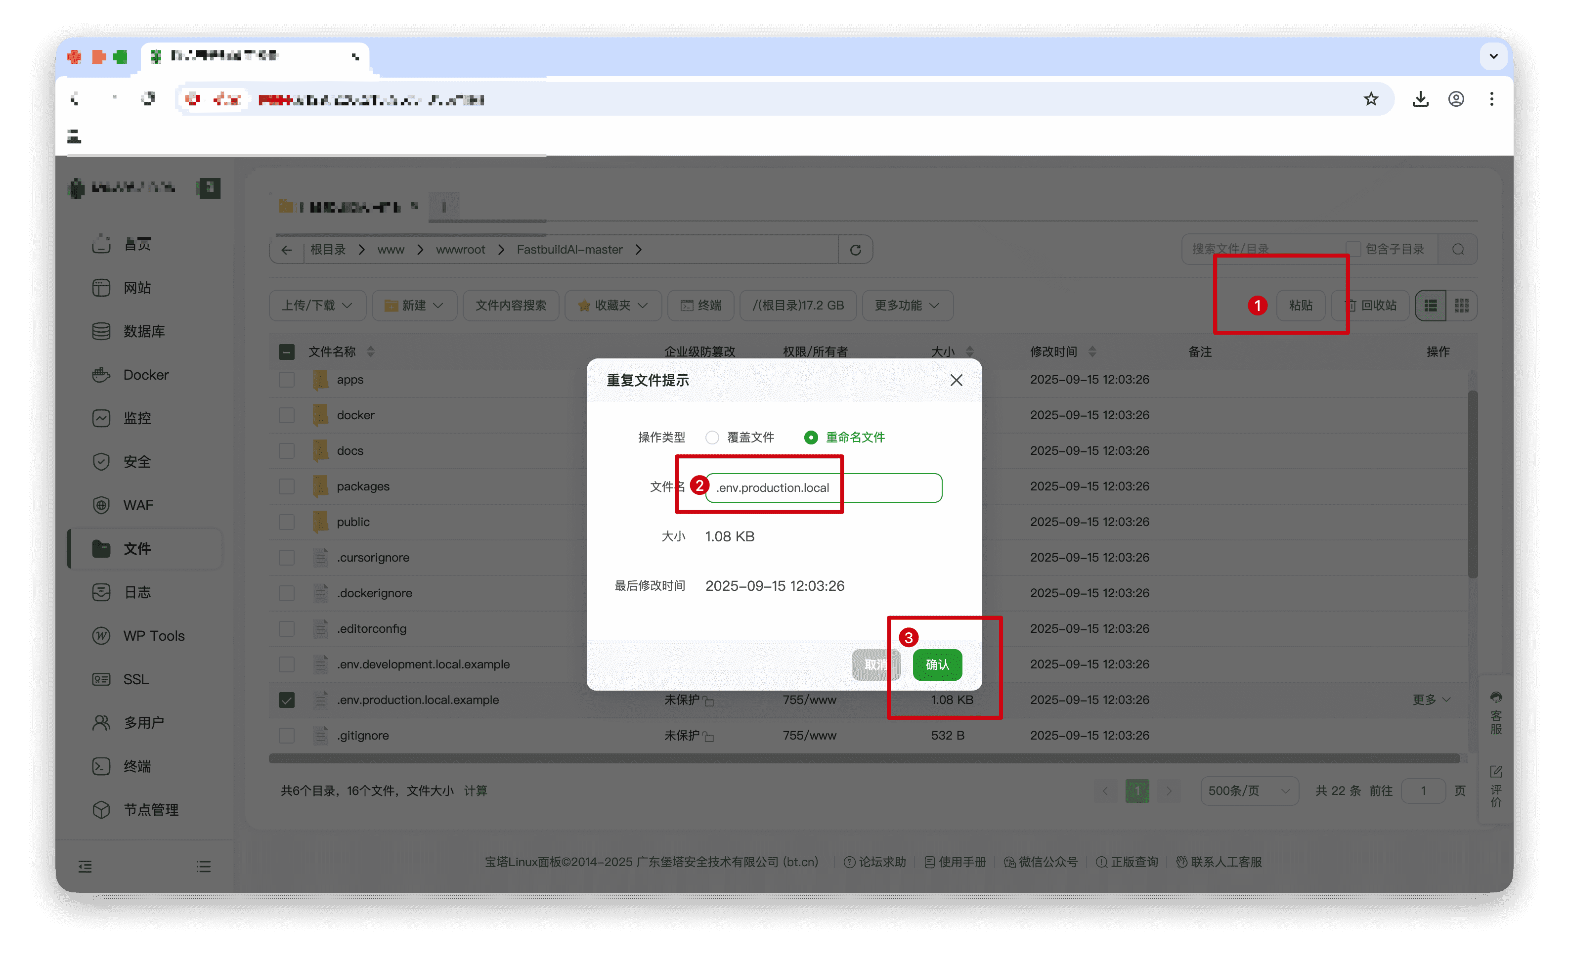The image size is (1569, 967).
Task: Click the refresh directory icon in path bar
Action: pyautogui.click(x=855, y=250)
